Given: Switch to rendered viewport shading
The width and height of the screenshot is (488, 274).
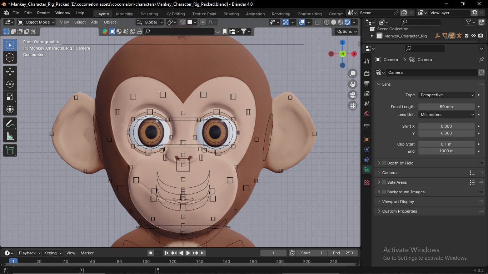Looking at the screenshot, I should pos(347,22).
